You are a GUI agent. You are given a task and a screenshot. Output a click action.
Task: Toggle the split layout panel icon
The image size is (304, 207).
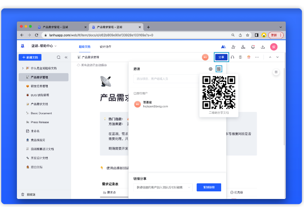click(x=241, y=57)
